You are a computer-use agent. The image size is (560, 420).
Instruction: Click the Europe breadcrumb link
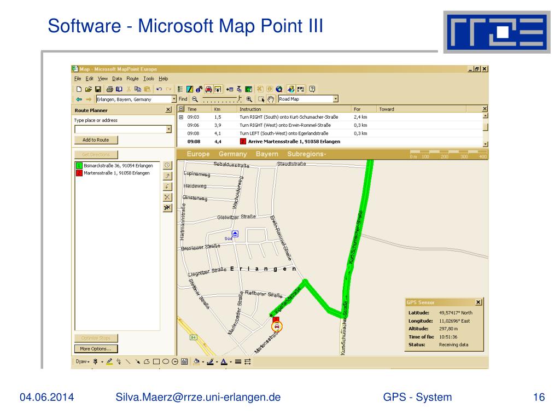tap(198, 154)
